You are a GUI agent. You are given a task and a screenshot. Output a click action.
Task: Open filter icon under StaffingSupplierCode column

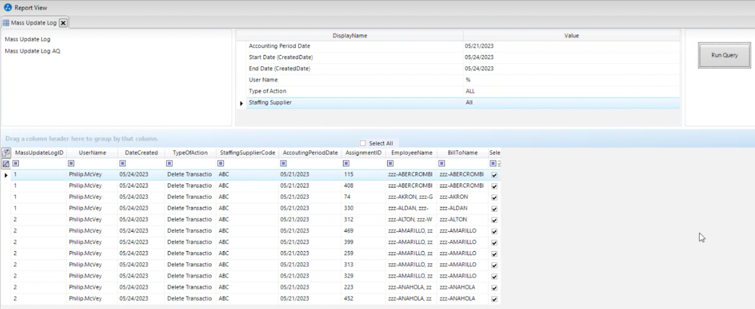tap(221, 163)
